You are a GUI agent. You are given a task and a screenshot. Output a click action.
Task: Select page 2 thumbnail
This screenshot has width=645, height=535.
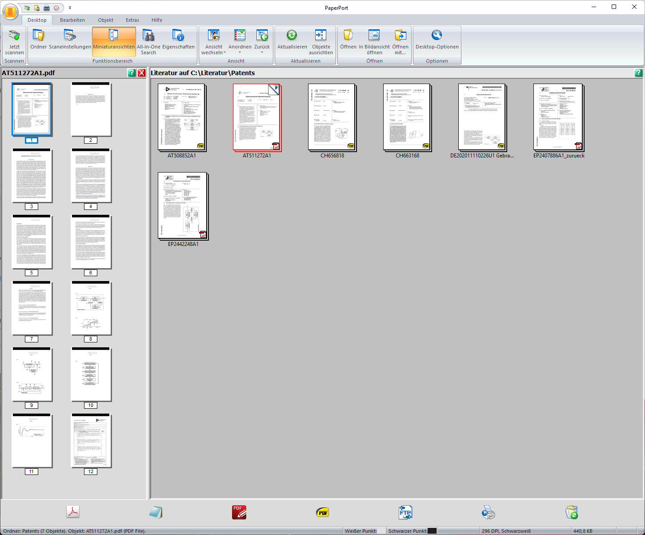tap(91, 109)
